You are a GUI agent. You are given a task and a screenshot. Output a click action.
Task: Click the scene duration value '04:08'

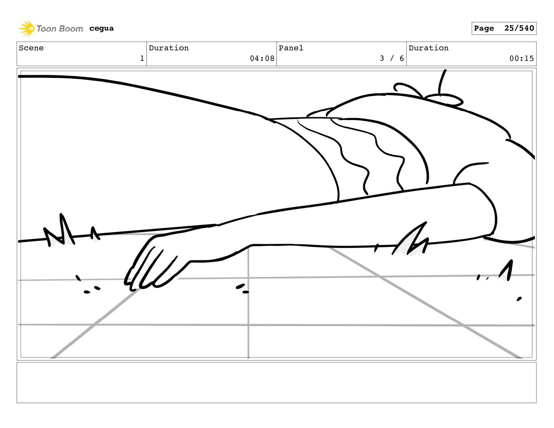click(x=262, y=58)
